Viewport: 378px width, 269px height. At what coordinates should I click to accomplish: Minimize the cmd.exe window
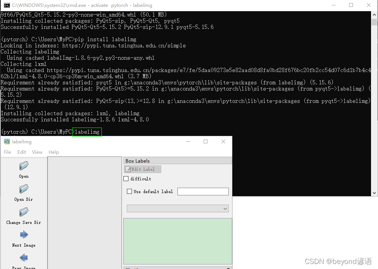334,5
